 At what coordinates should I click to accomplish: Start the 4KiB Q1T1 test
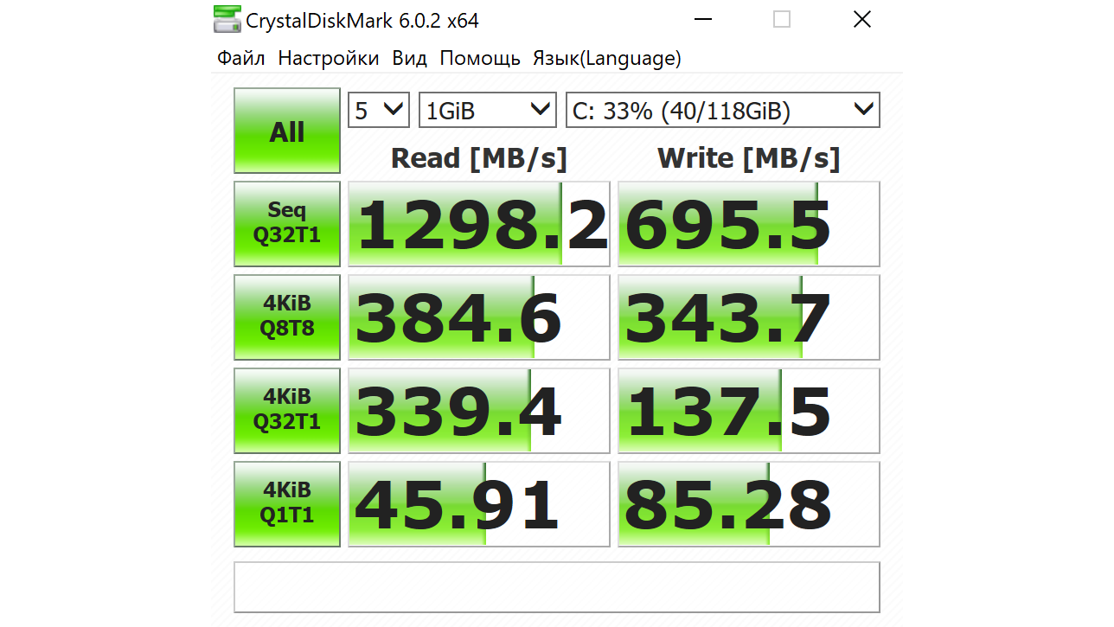coord(287,504)
